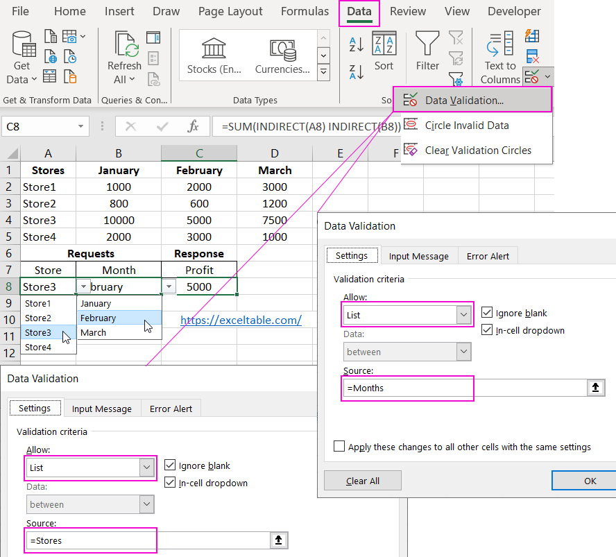Click the Data Validation ribbon icon
The image size is (616, 557).
click(x=531, y=76)
